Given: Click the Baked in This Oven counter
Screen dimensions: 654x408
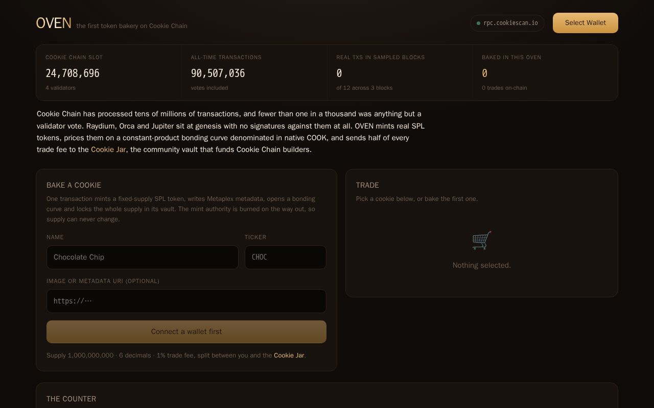Looking at the screenshot, I should (545, 72).
